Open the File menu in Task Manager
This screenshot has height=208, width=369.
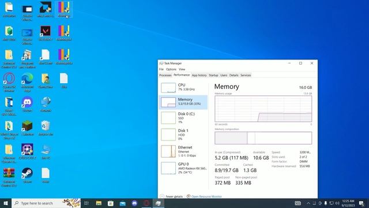click(x=161, y=69)
